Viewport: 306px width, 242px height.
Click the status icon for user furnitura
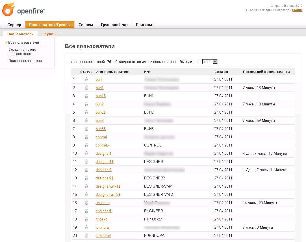coord(86,228)
